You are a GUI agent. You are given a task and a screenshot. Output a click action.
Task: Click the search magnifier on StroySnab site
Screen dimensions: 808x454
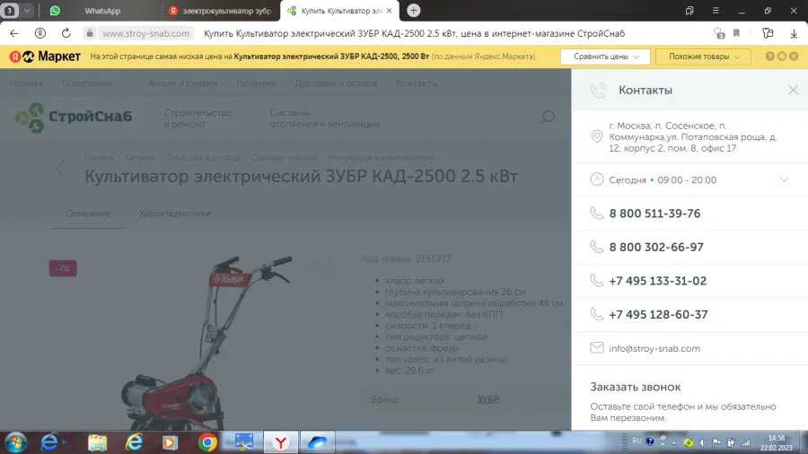[548, 118]
